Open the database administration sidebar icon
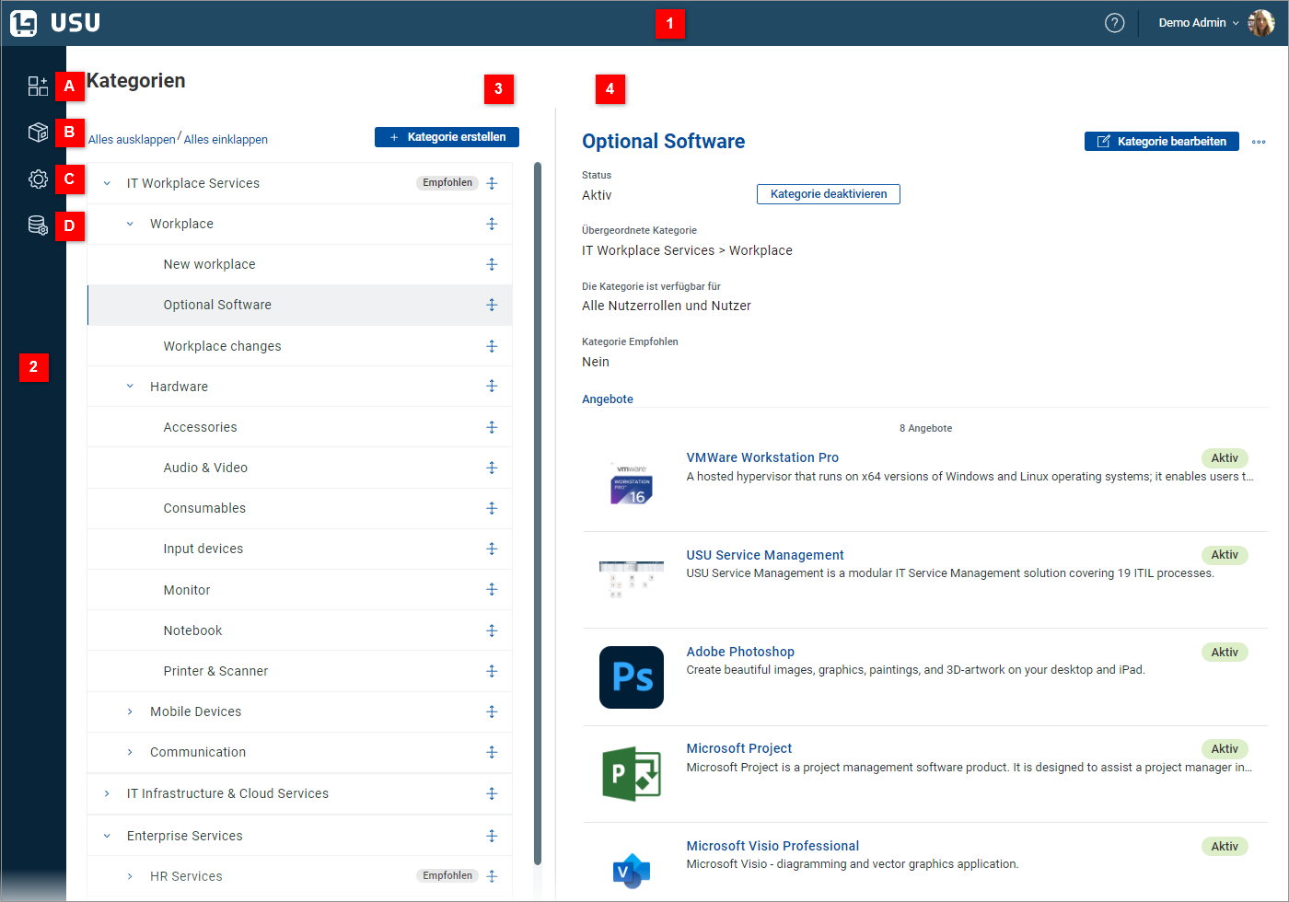The height and width of the screenshot is (902, 1289). (x=38, y=225)
